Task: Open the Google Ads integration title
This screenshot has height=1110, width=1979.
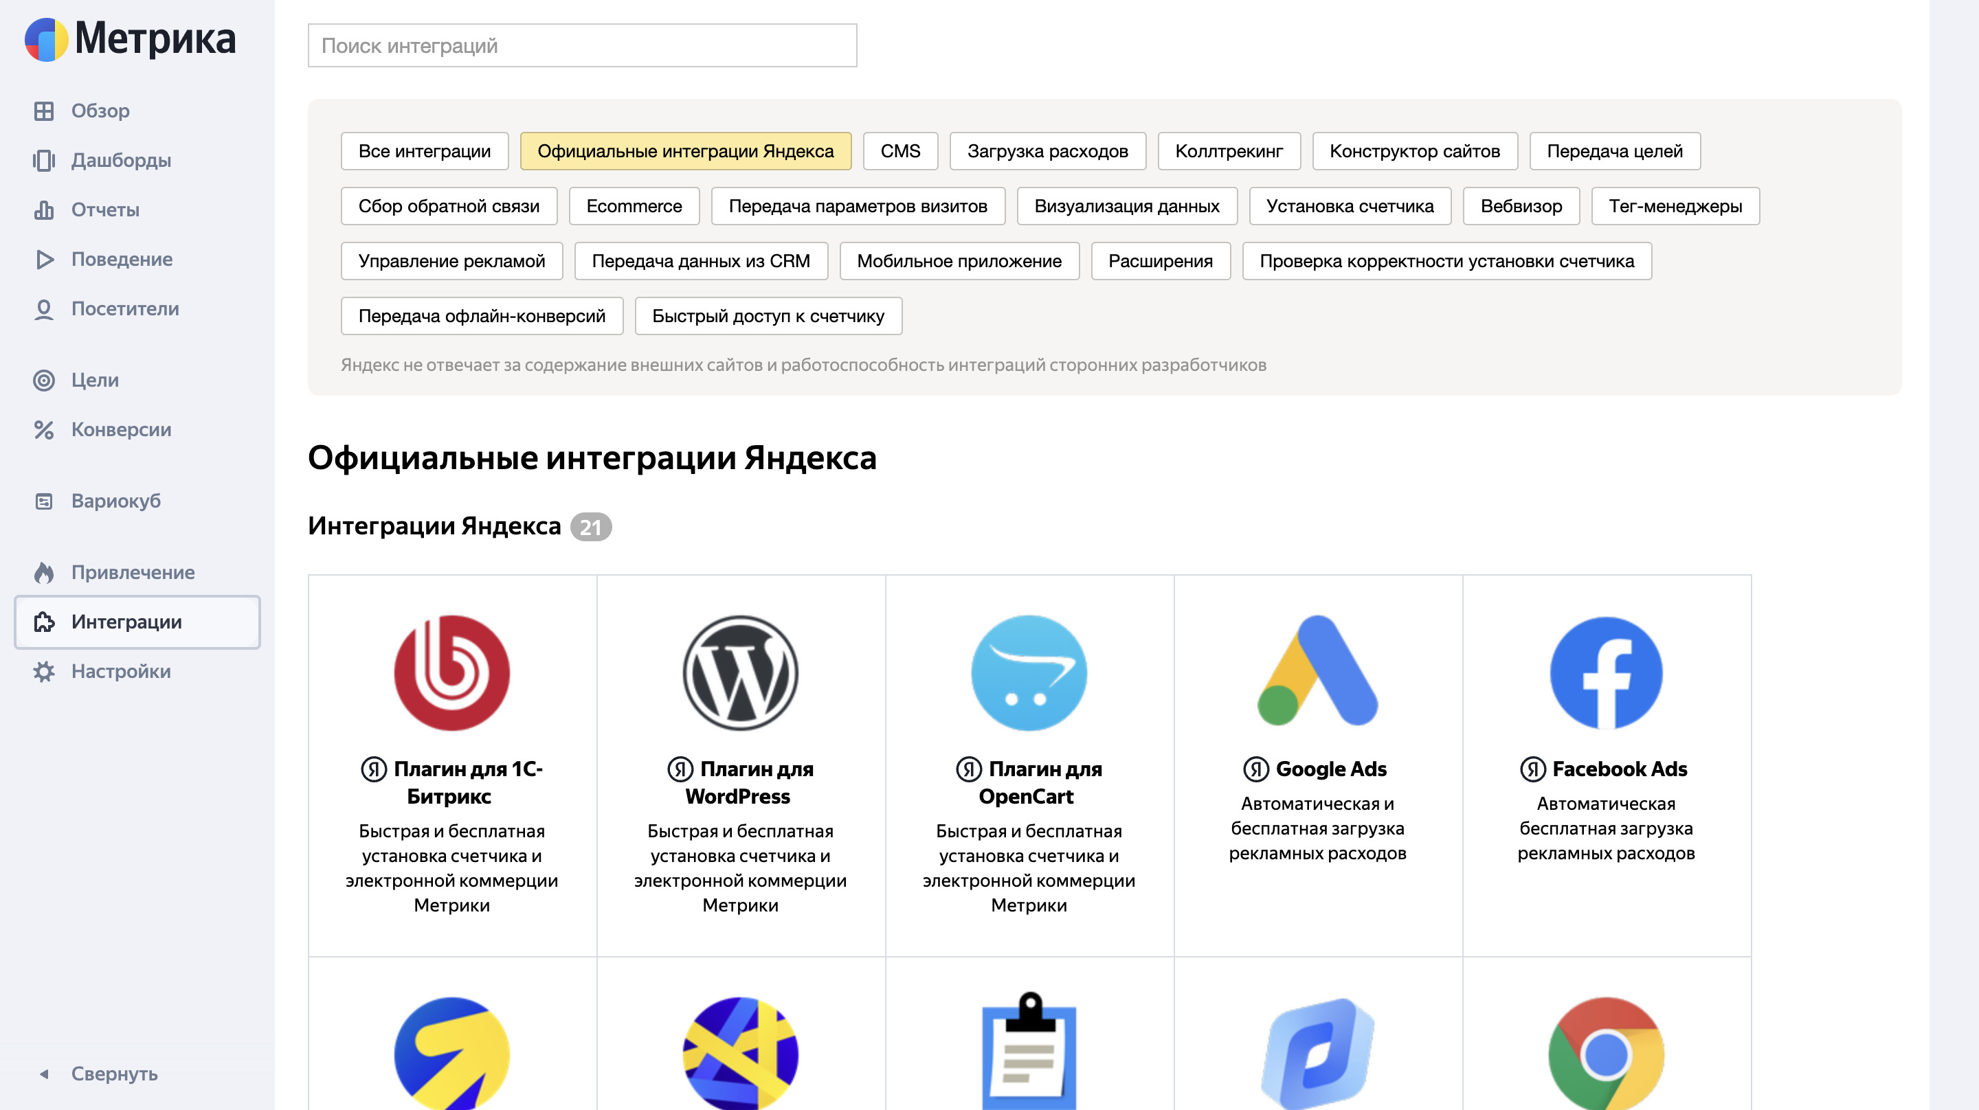Action: (x=1330, y=769)
